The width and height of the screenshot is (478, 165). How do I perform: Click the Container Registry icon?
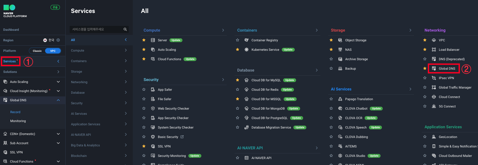[x=246, y=40]
